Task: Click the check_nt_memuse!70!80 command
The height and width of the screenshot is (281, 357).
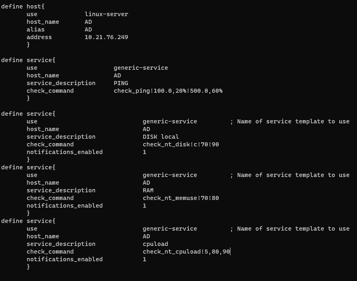Action: (181, 198)
